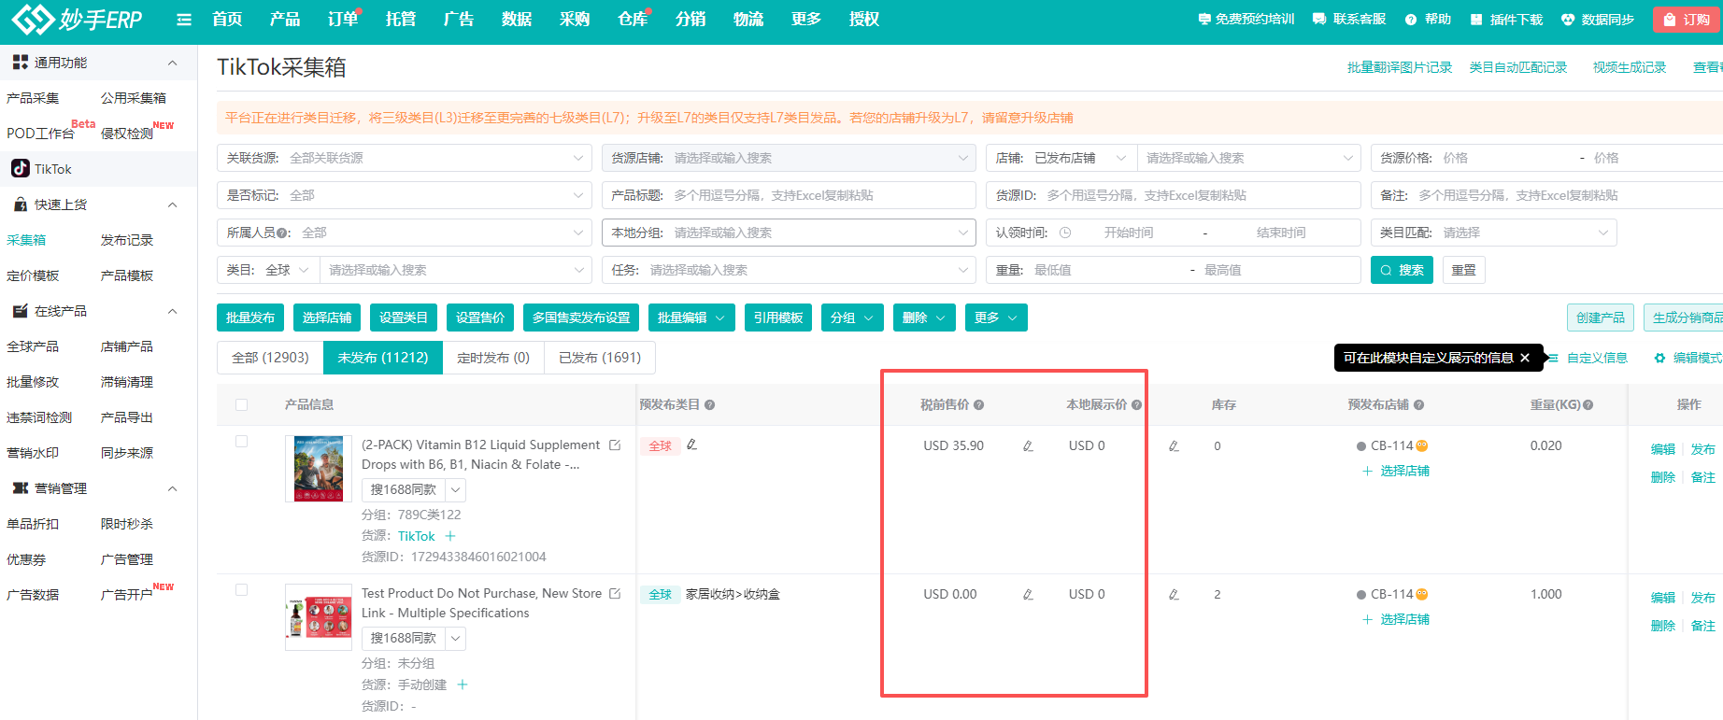Click the hamburger menu collapse icon
Viewport: 1723px width, 720px height.
(184, 20)
